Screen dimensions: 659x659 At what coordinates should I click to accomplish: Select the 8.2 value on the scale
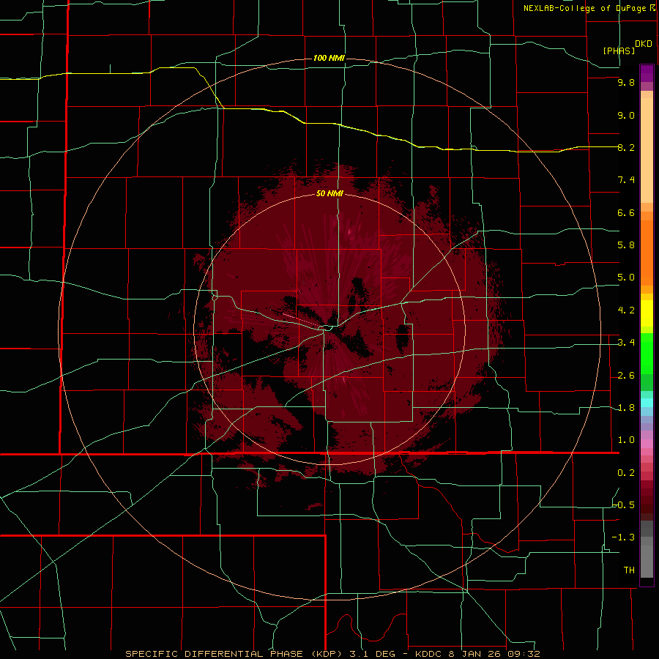626,147
